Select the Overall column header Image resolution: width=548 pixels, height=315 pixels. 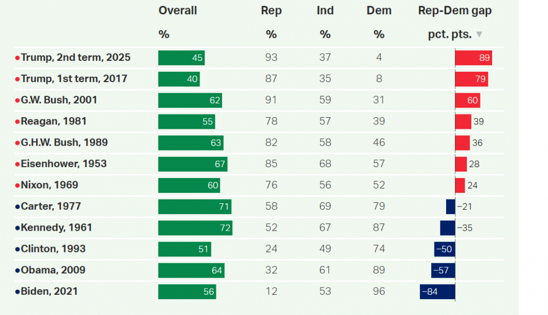point(178,11)
